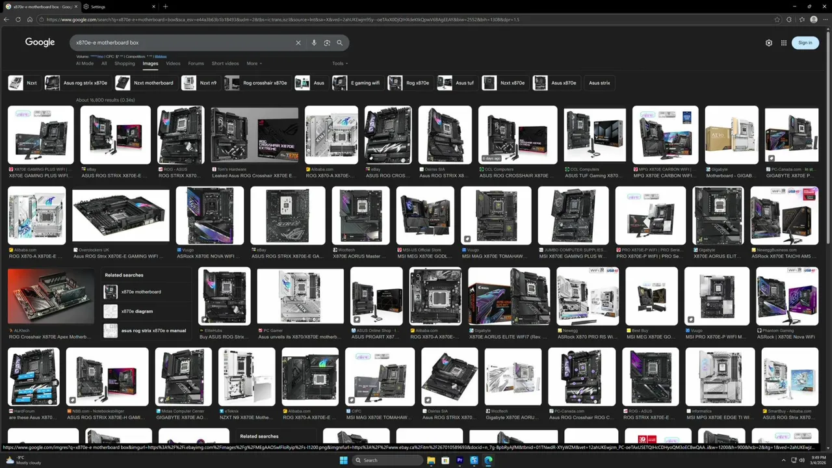The height and width of the screenshot is (468, 832).
Task: Open the HardForum 'are these Asus X870' image
Action: (x=34, y=377)
